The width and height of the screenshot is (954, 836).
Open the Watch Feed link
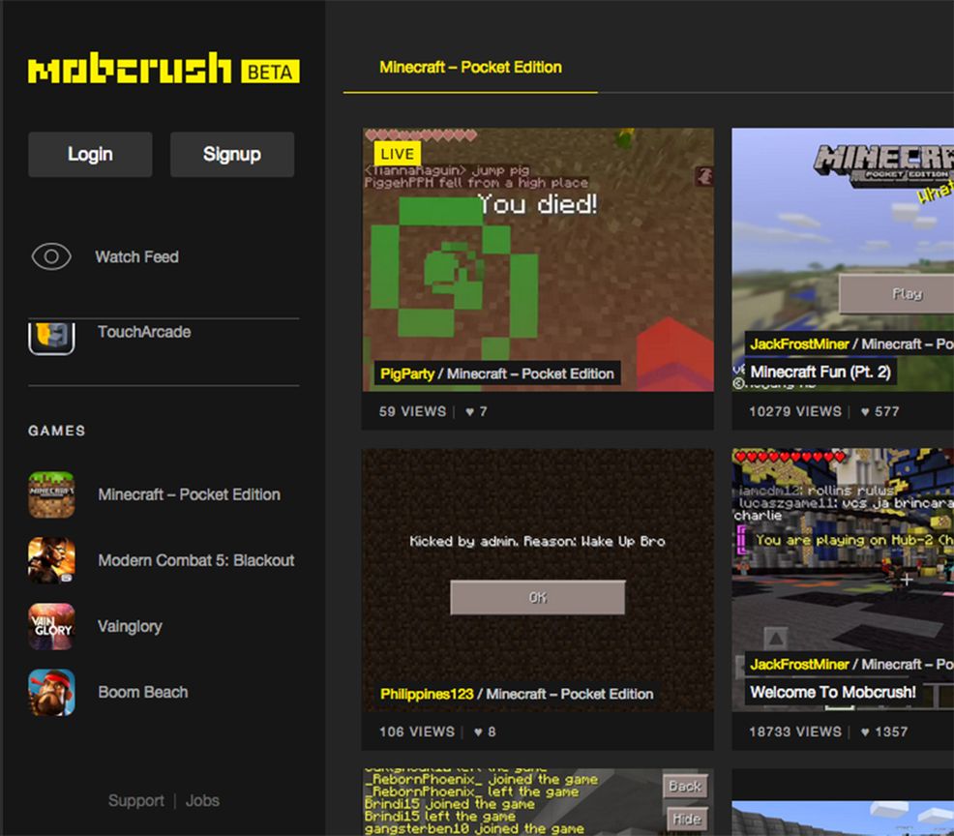tap(136, 256)
